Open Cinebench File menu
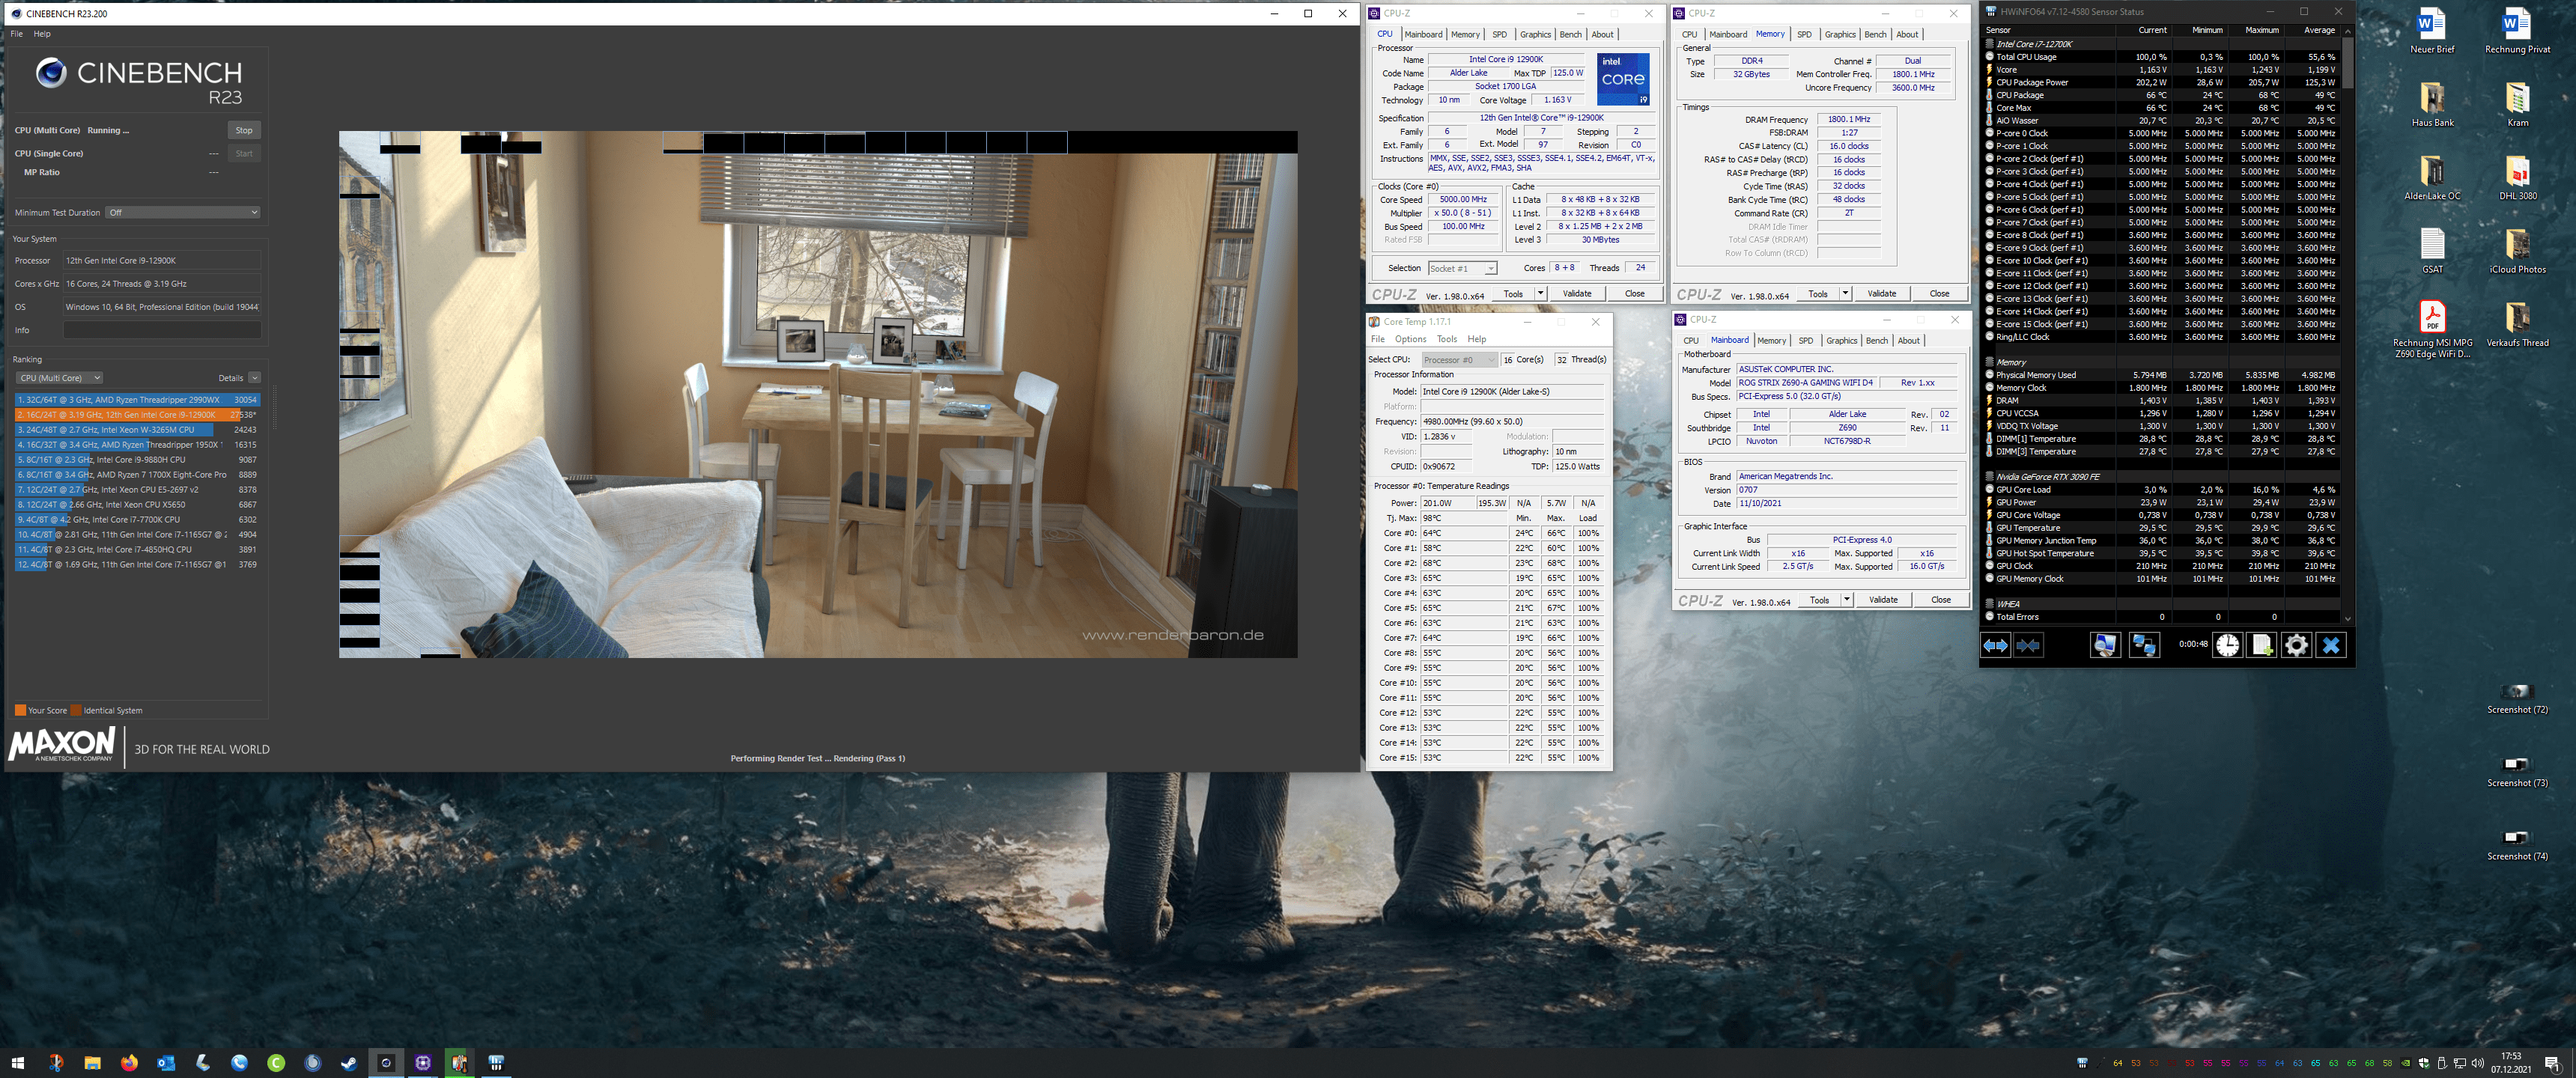Image resolution: width=2576 pixels, height=1078 pixels. [16, 34]
